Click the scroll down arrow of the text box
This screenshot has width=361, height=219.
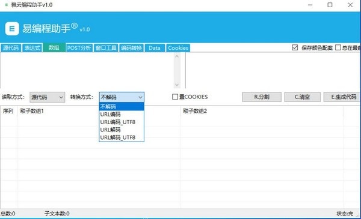click(177, 85)
